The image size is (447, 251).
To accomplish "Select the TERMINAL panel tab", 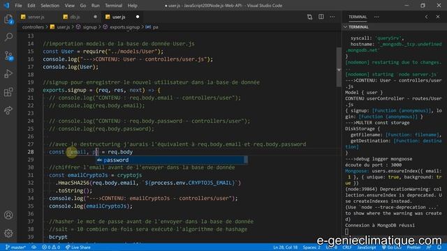I will tap(358, 17).
